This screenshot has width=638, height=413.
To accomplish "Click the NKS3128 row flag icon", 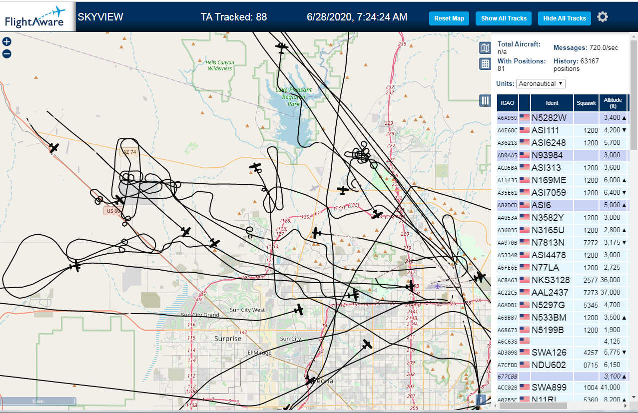I will [x=525, y=280].
